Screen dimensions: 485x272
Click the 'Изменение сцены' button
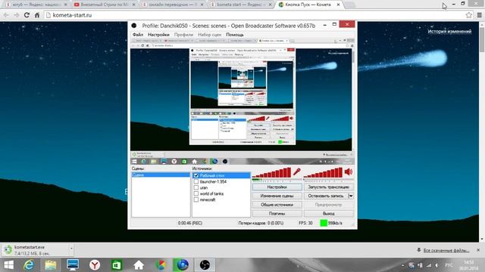(x=277, y=196)
